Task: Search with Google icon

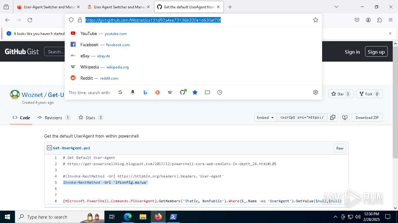Action: coord(120,92)
